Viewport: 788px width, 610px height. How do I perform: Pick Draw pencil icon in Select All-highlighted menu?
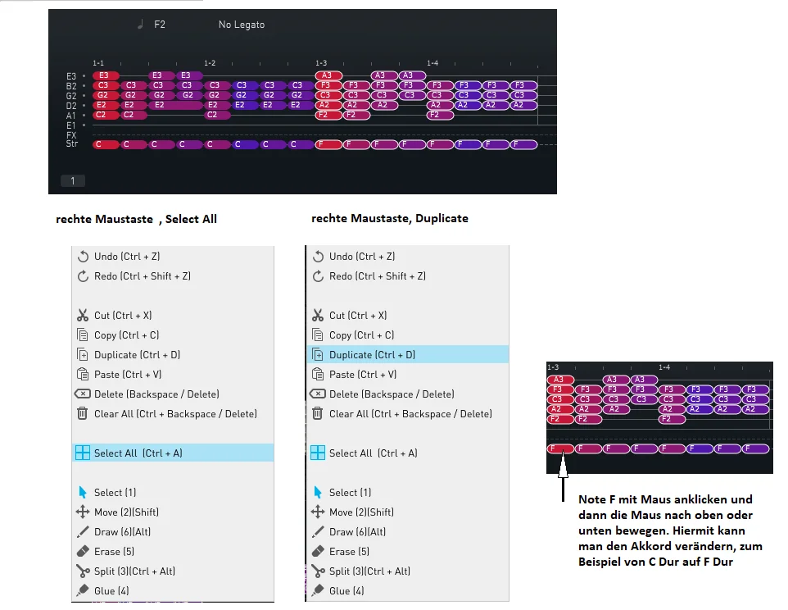tap(83, 531)
